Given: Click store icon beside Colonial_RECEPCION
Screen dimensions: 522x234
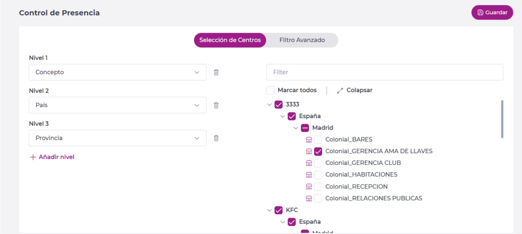Looking at the screenshot, I should point(308,187).
